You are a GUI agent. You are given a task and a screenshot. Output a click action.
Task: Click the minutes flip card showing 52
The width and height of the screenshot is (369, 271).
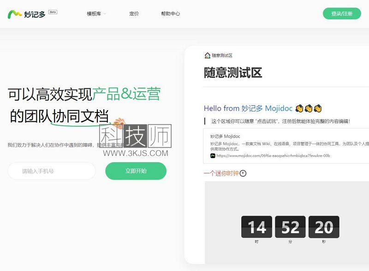pos(290,227)
